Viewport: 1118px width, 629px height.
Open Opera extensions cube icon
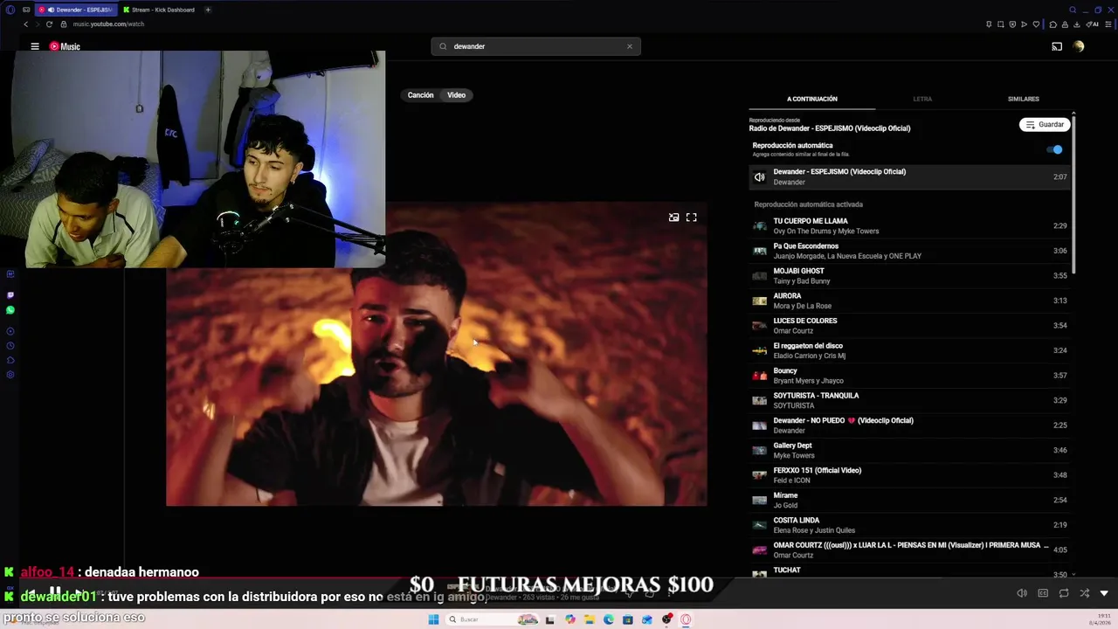[x=1053, y=24]
